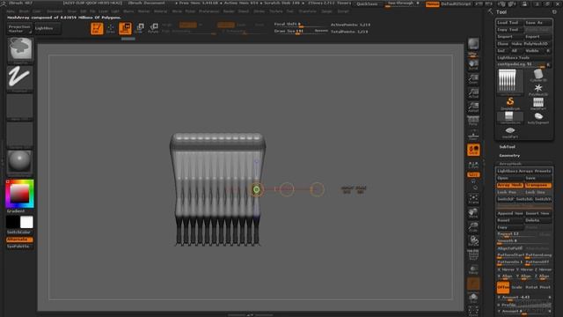This screenshot has width=563, height=317.
Task: Pick a color in the color picker square
Action: pyautogui.click(x=19, y=194)
